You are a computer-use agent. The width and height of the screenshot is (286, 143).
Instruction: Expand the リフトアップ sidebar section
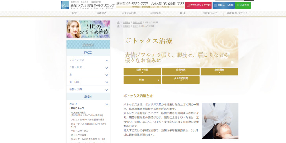click(88, 60)
